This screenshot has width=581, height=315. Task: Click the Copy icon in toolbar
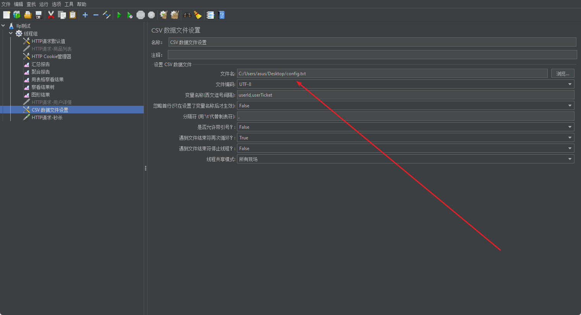(x=62, y=15)
